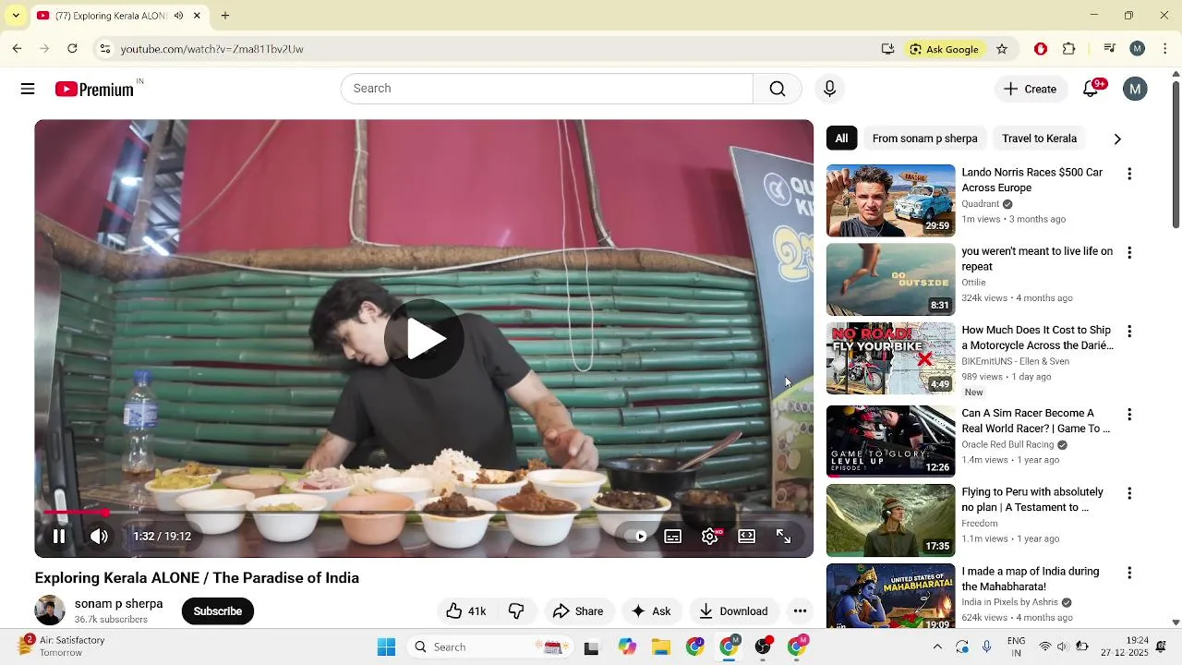Open the YouTube guide hamburger menu
The image size is (1182, 665).
(28, 89)
